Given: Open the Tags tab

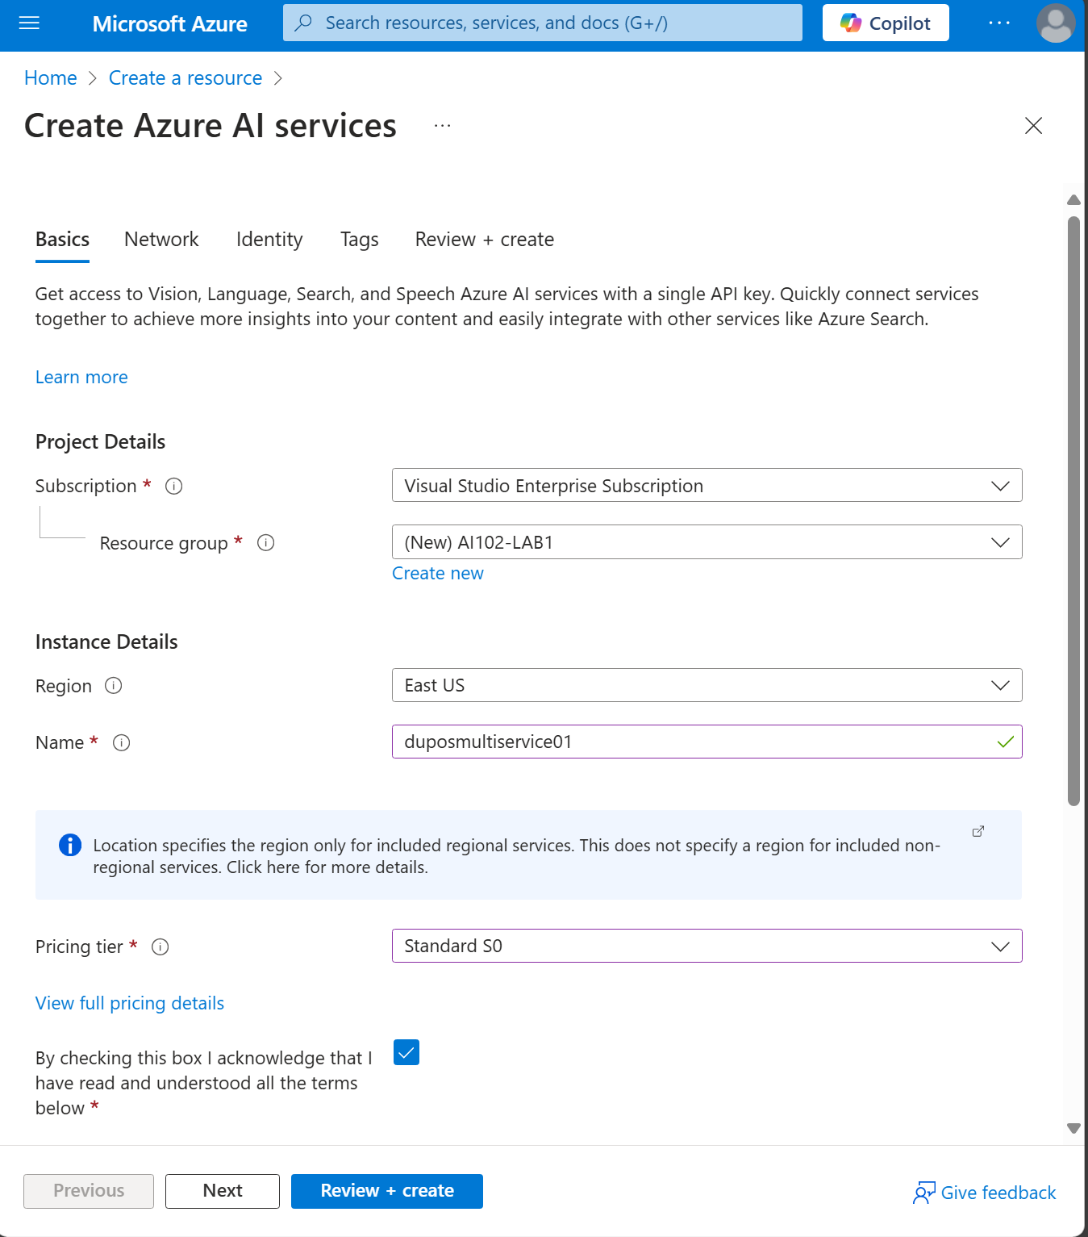Looking at the screenshot, I should coord(360,240).
